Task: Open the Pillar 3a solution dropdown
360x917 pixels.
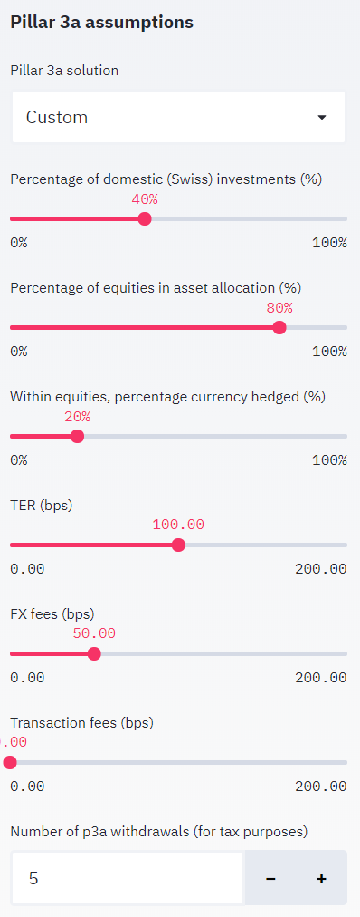Action: (x=178, y=117)
